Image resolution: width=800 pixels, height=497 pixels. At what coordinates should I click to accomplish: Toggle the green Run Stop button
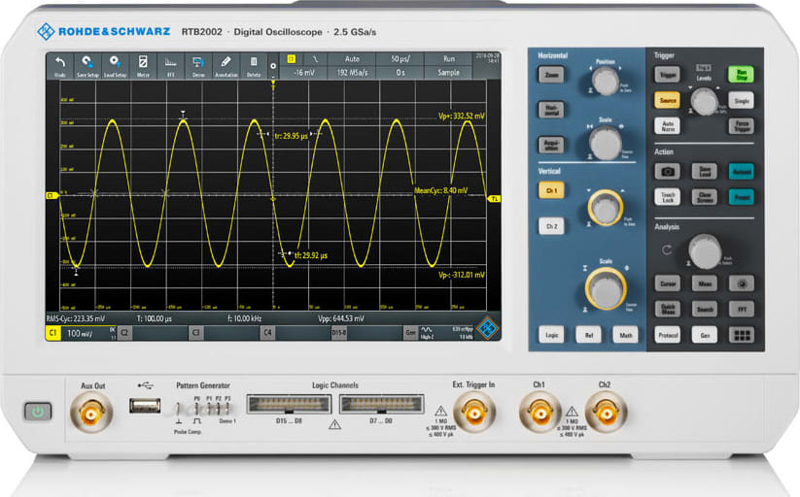click(741, 75)
